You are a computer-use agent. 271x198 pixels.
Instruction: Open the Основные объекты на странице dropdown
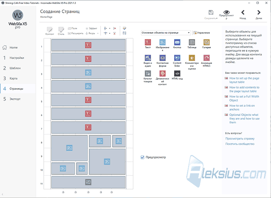[166, 32]
